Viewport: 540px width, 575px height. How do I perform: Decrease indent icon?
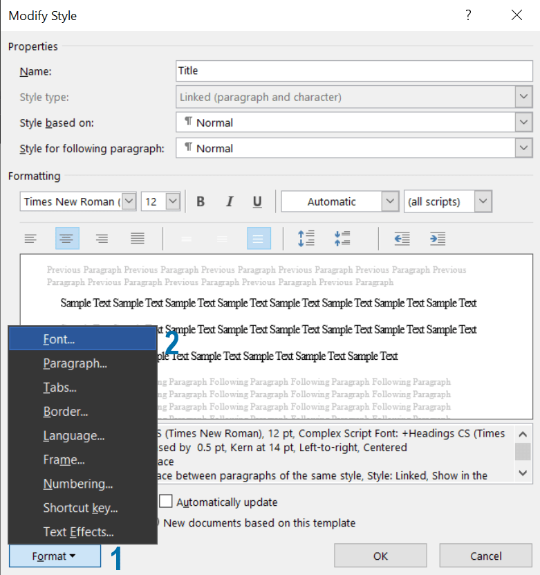coord(402,239)
